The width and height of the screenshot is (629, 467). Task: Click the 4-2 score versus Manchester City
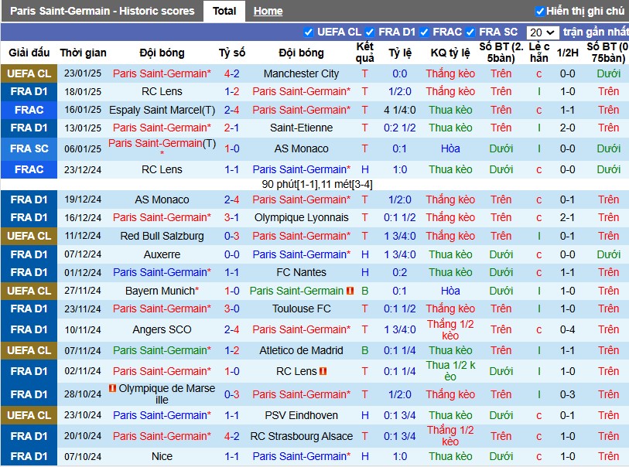click(x=232, y=73)
